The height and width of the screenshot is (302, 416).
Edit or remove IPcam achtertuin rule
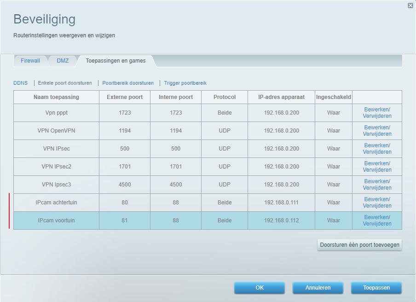[377, 203]
